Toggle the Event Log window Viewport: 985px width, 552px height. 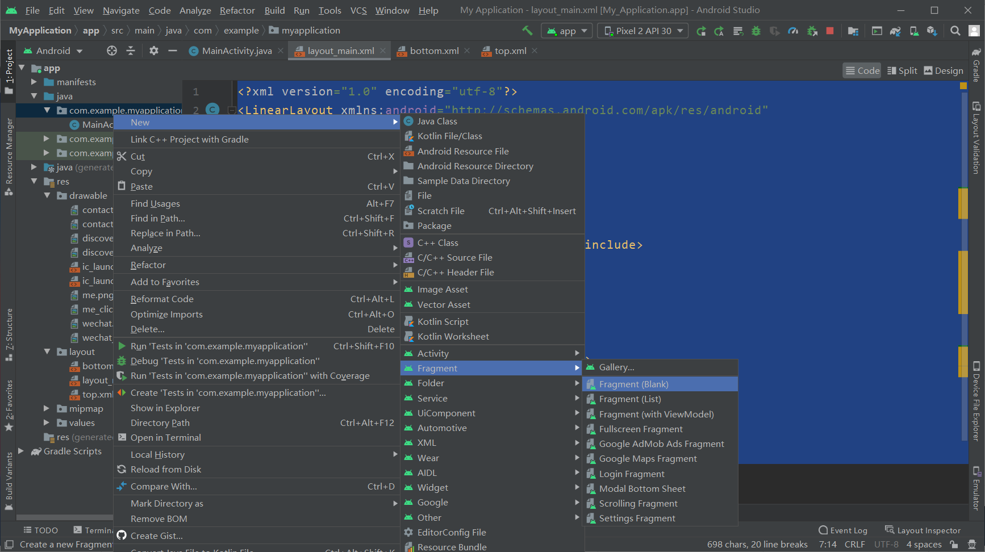tap(843, 530)
